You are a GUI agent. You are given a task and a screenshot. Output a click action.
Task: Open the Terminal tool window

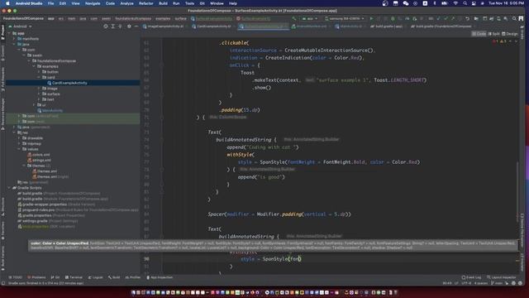pyautogui.click(x=74, y=277)
